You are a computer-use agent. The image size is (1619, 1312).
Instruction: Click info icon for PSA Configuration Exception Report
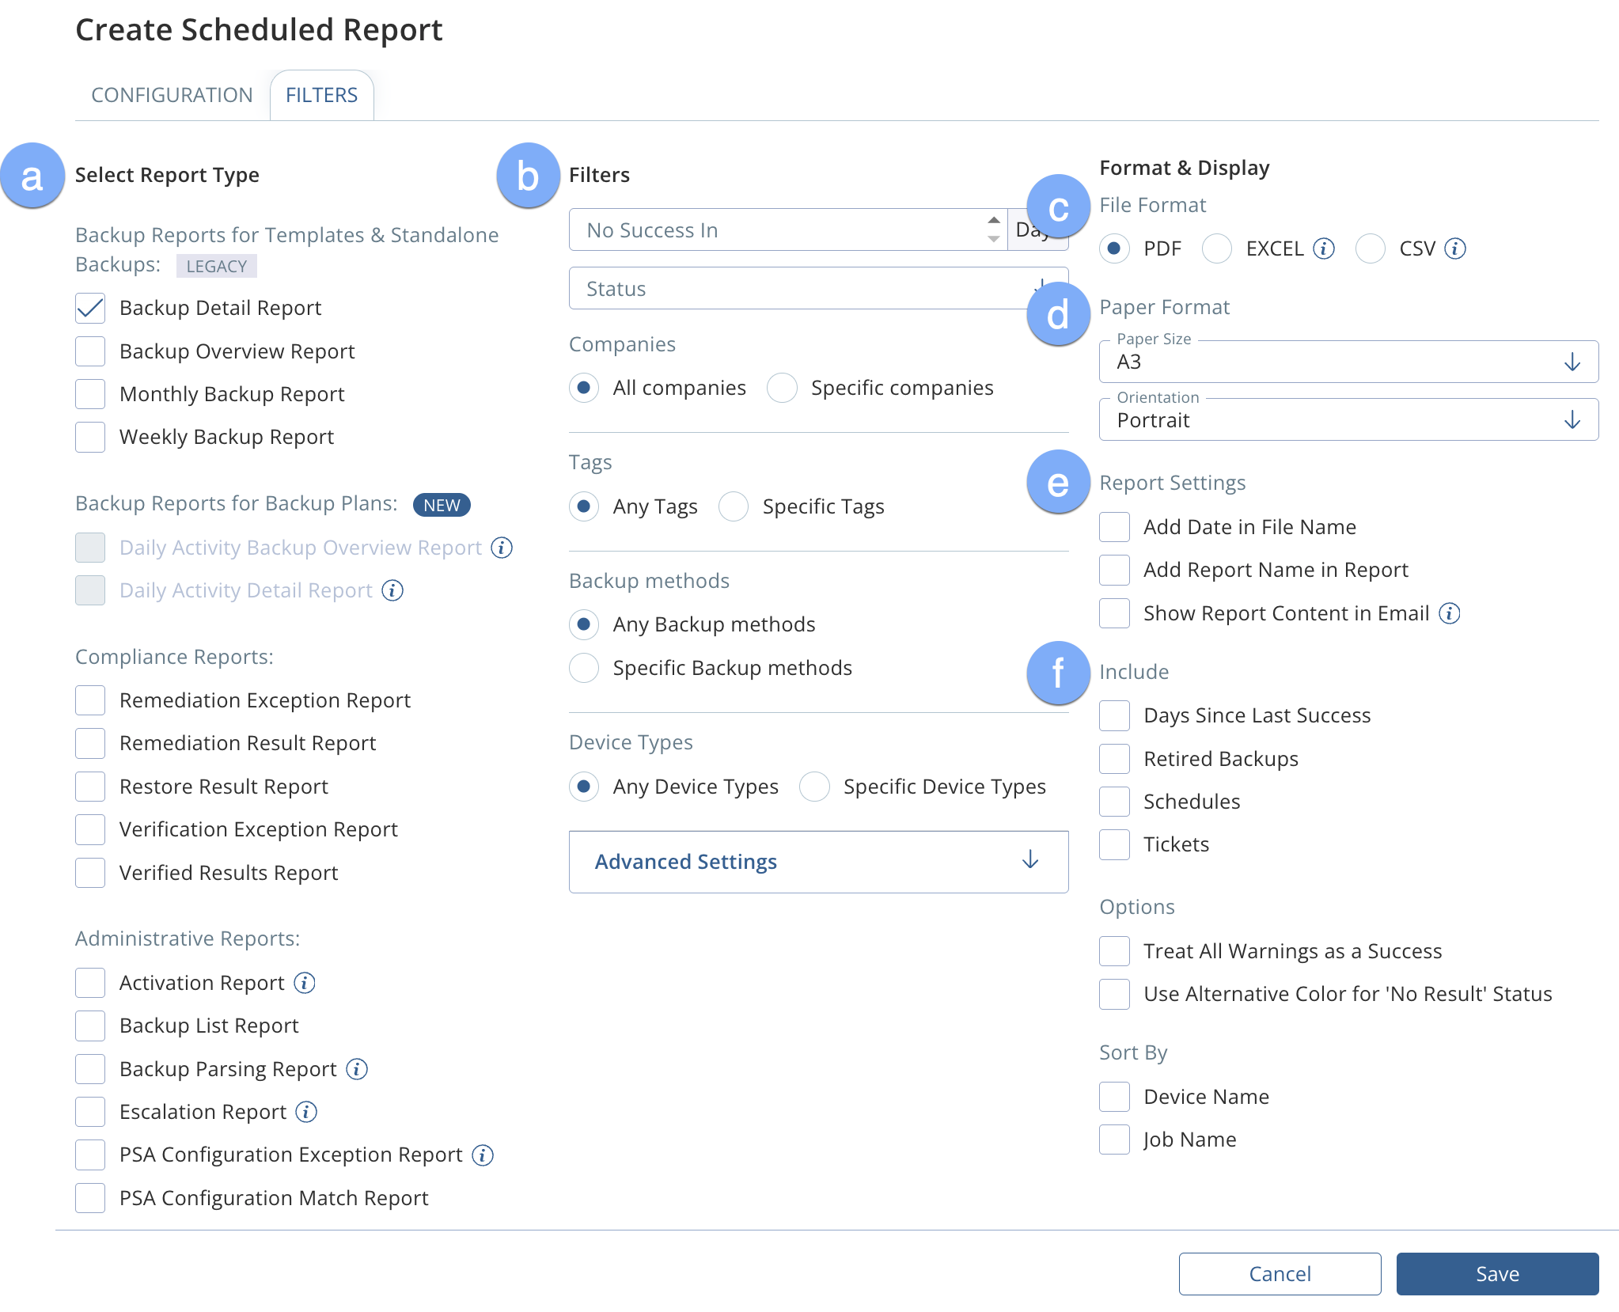pyautogui.click(x=483, y=1155)
